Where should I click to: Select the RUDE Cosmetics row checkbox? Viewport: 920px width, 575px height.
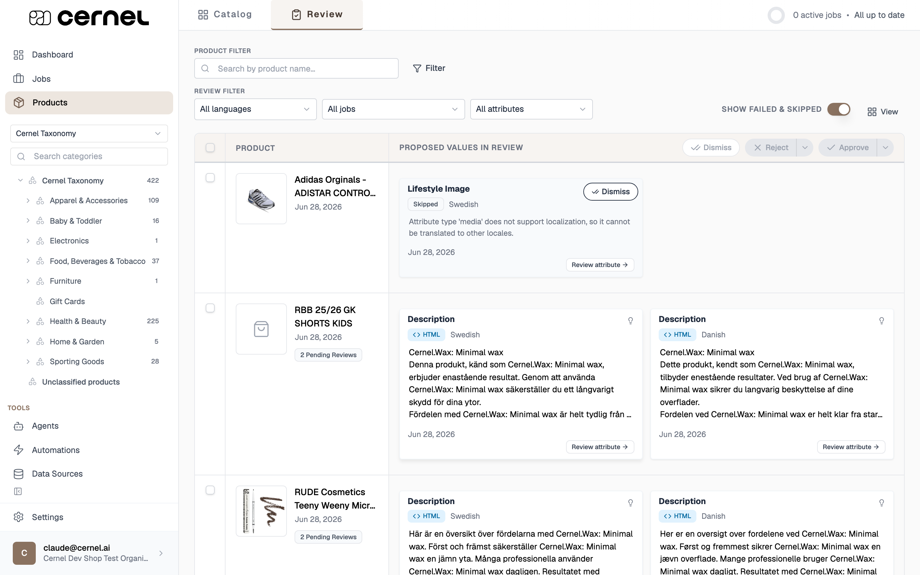tap(210, 490)
